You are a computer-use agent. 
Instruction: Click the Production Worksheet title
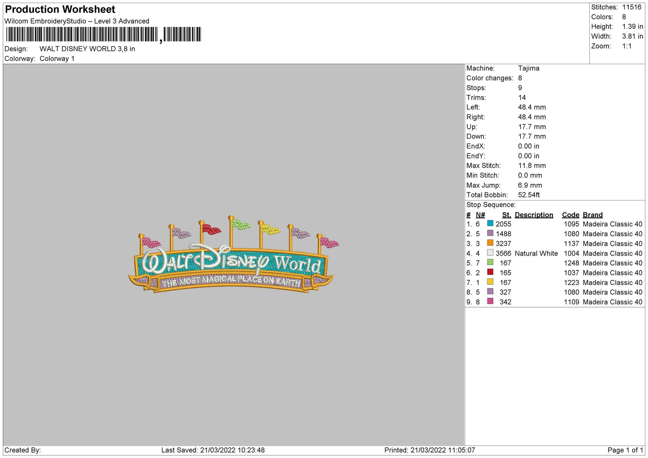coord(60,9)
